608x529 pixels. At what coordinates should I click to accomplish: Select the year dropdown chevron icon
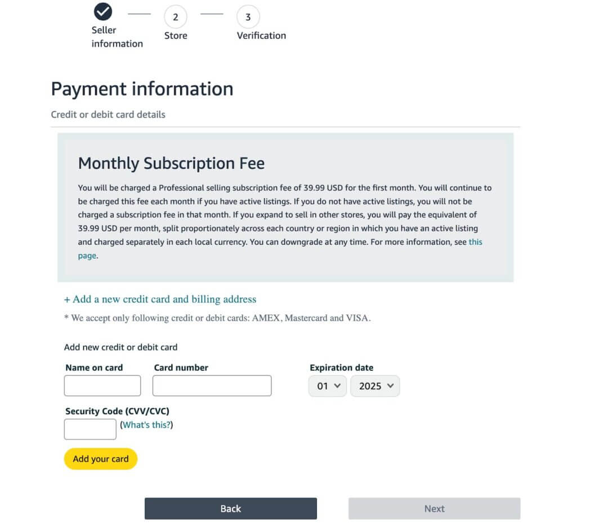pos(390,386)
